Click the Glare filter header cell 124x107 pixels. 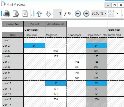[x=116, y=30]
